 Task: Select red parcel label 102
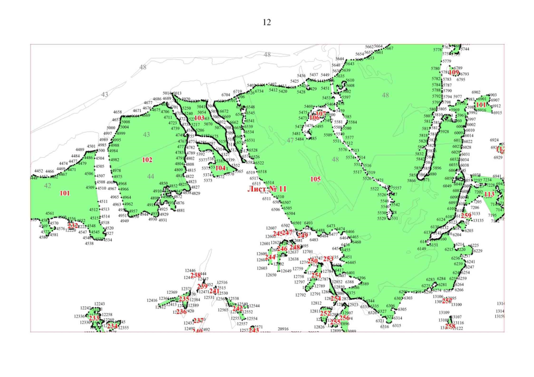pos(147,160)
